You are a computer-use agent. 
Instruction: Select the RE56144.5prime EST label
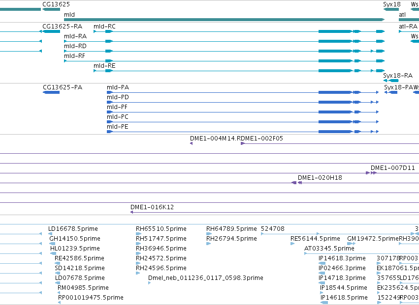click(315, 239)
